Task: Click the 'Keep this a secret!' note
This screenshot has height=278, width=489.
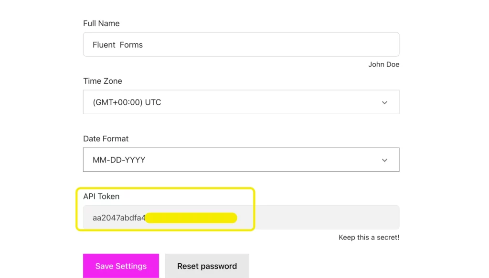Action: (369, 237)
